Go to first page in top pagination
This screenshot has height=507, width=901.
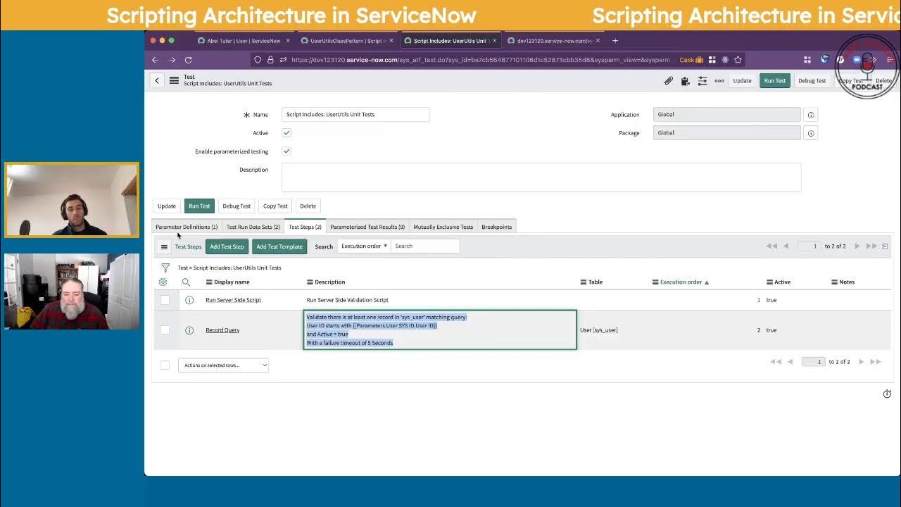click(772, 246)
